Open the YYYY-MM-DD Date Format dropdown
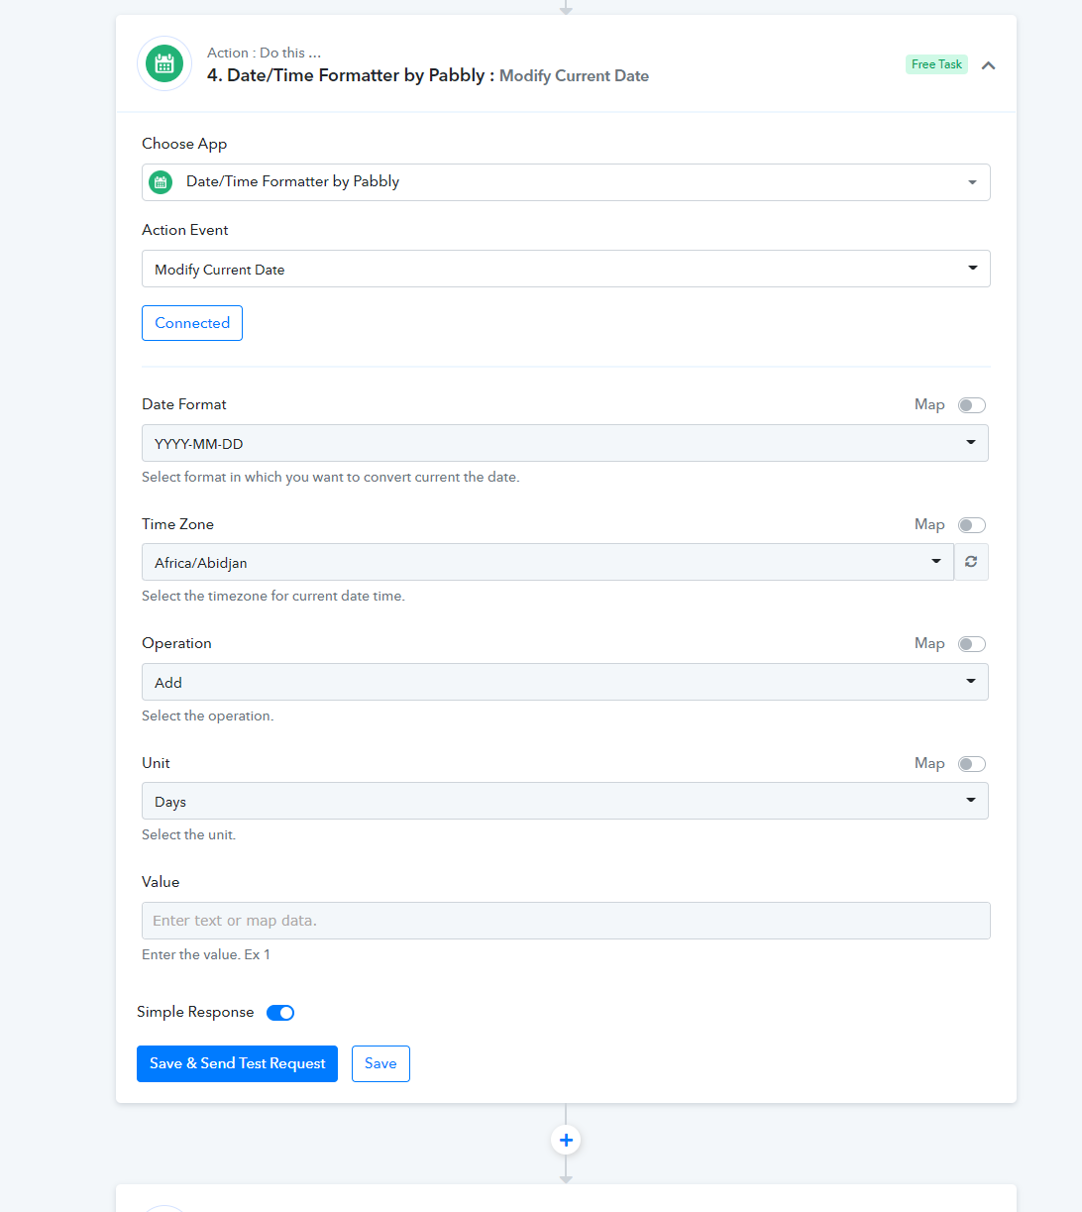 (565, 443)
